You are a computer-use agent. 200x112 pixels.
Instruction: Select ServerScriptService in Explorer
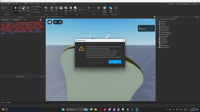[166, 34]
